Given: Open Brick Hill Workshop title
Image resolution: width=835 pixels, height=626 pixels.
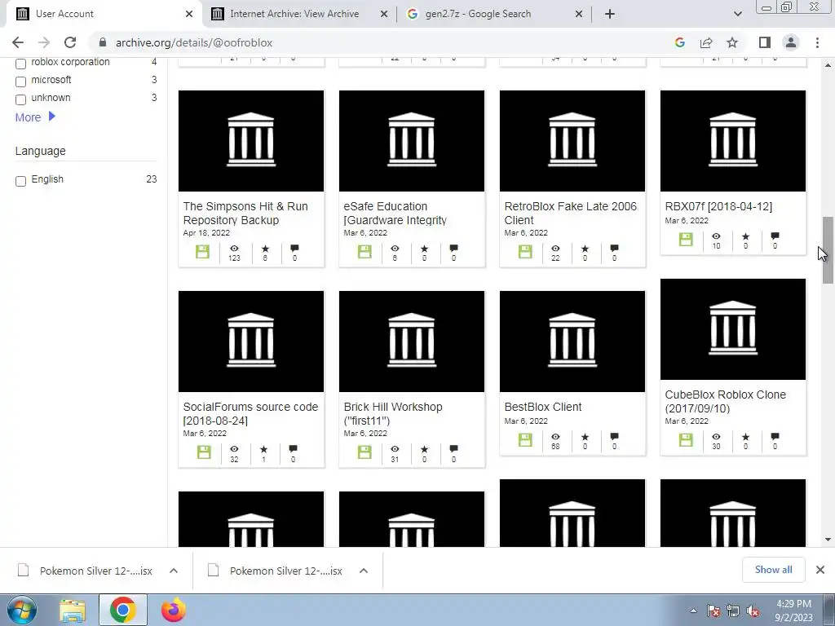Looking at the screenshot, I should click(x=393, y=413).
